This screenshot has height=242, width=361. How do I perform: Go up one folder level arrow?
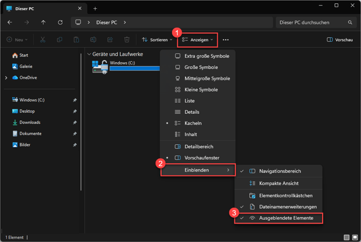43,23
